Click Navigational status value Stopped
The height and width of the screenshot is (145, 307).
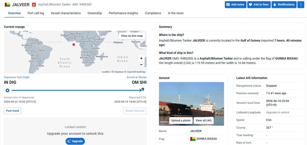271,86
